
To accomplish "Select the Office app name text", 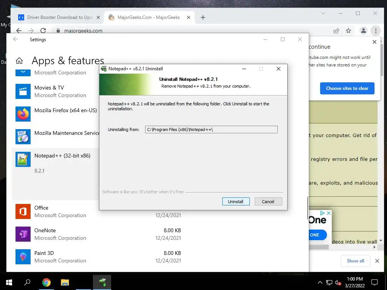I will (41, 208).
